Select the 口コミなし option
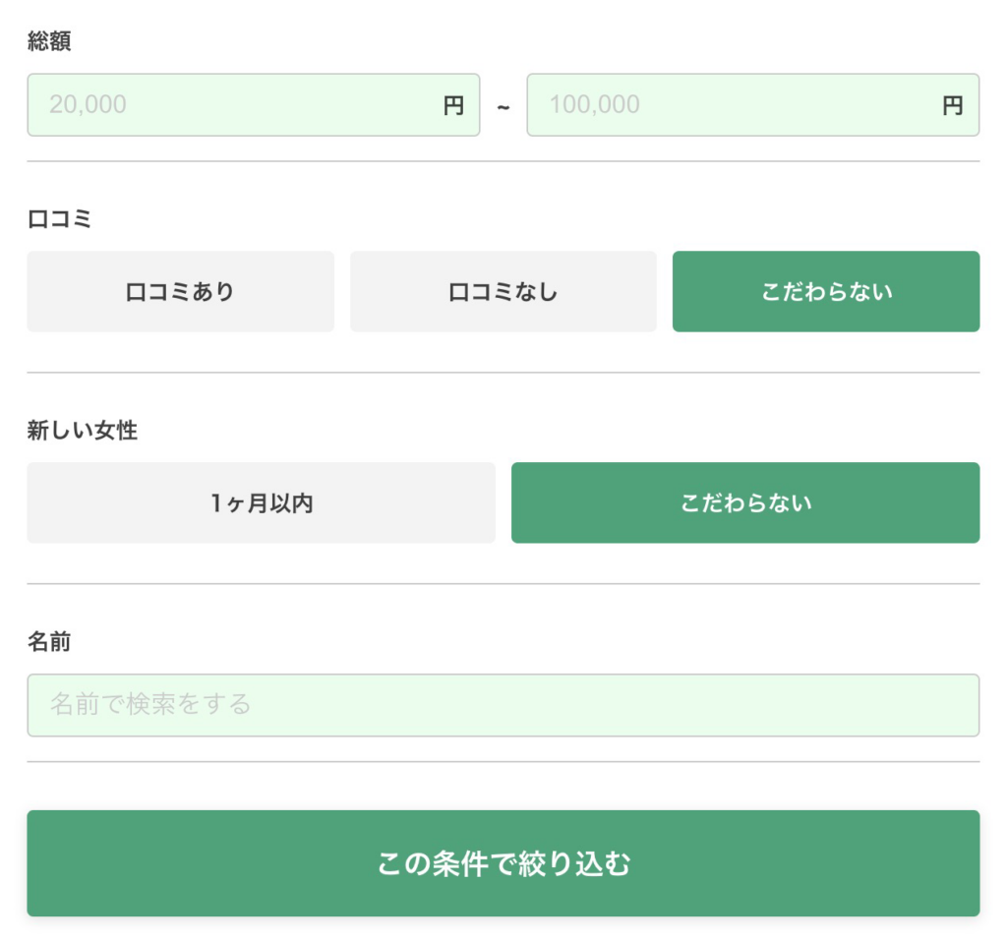Viewport: 1007px width, 942px height. pyautogui.click(x=503, y=291)
